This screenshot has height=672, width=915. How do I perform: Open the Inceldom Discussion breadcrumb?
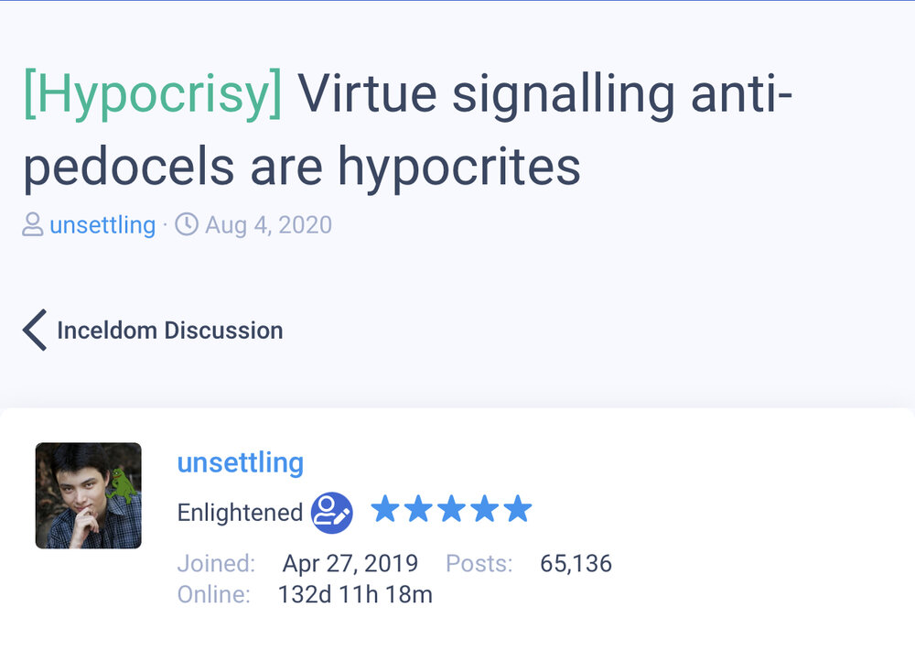(169, 330)
